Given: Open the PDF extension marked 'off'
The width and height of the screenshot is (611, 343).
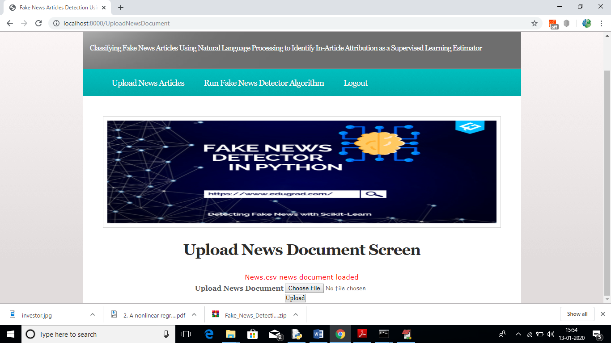Looking at the screenshot, I should click(x=554, y=24).
